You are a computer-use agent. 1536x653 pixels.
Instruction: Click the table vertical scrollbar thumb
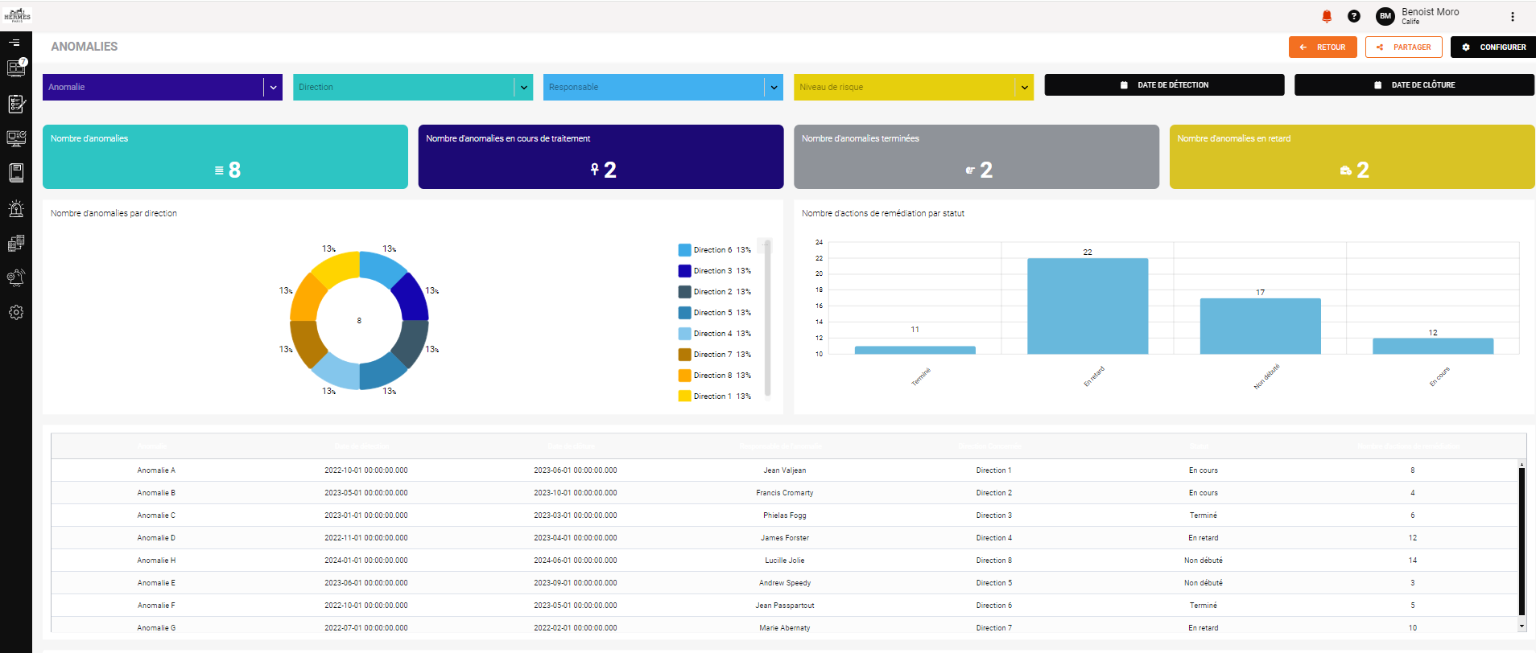(1522, 541)
